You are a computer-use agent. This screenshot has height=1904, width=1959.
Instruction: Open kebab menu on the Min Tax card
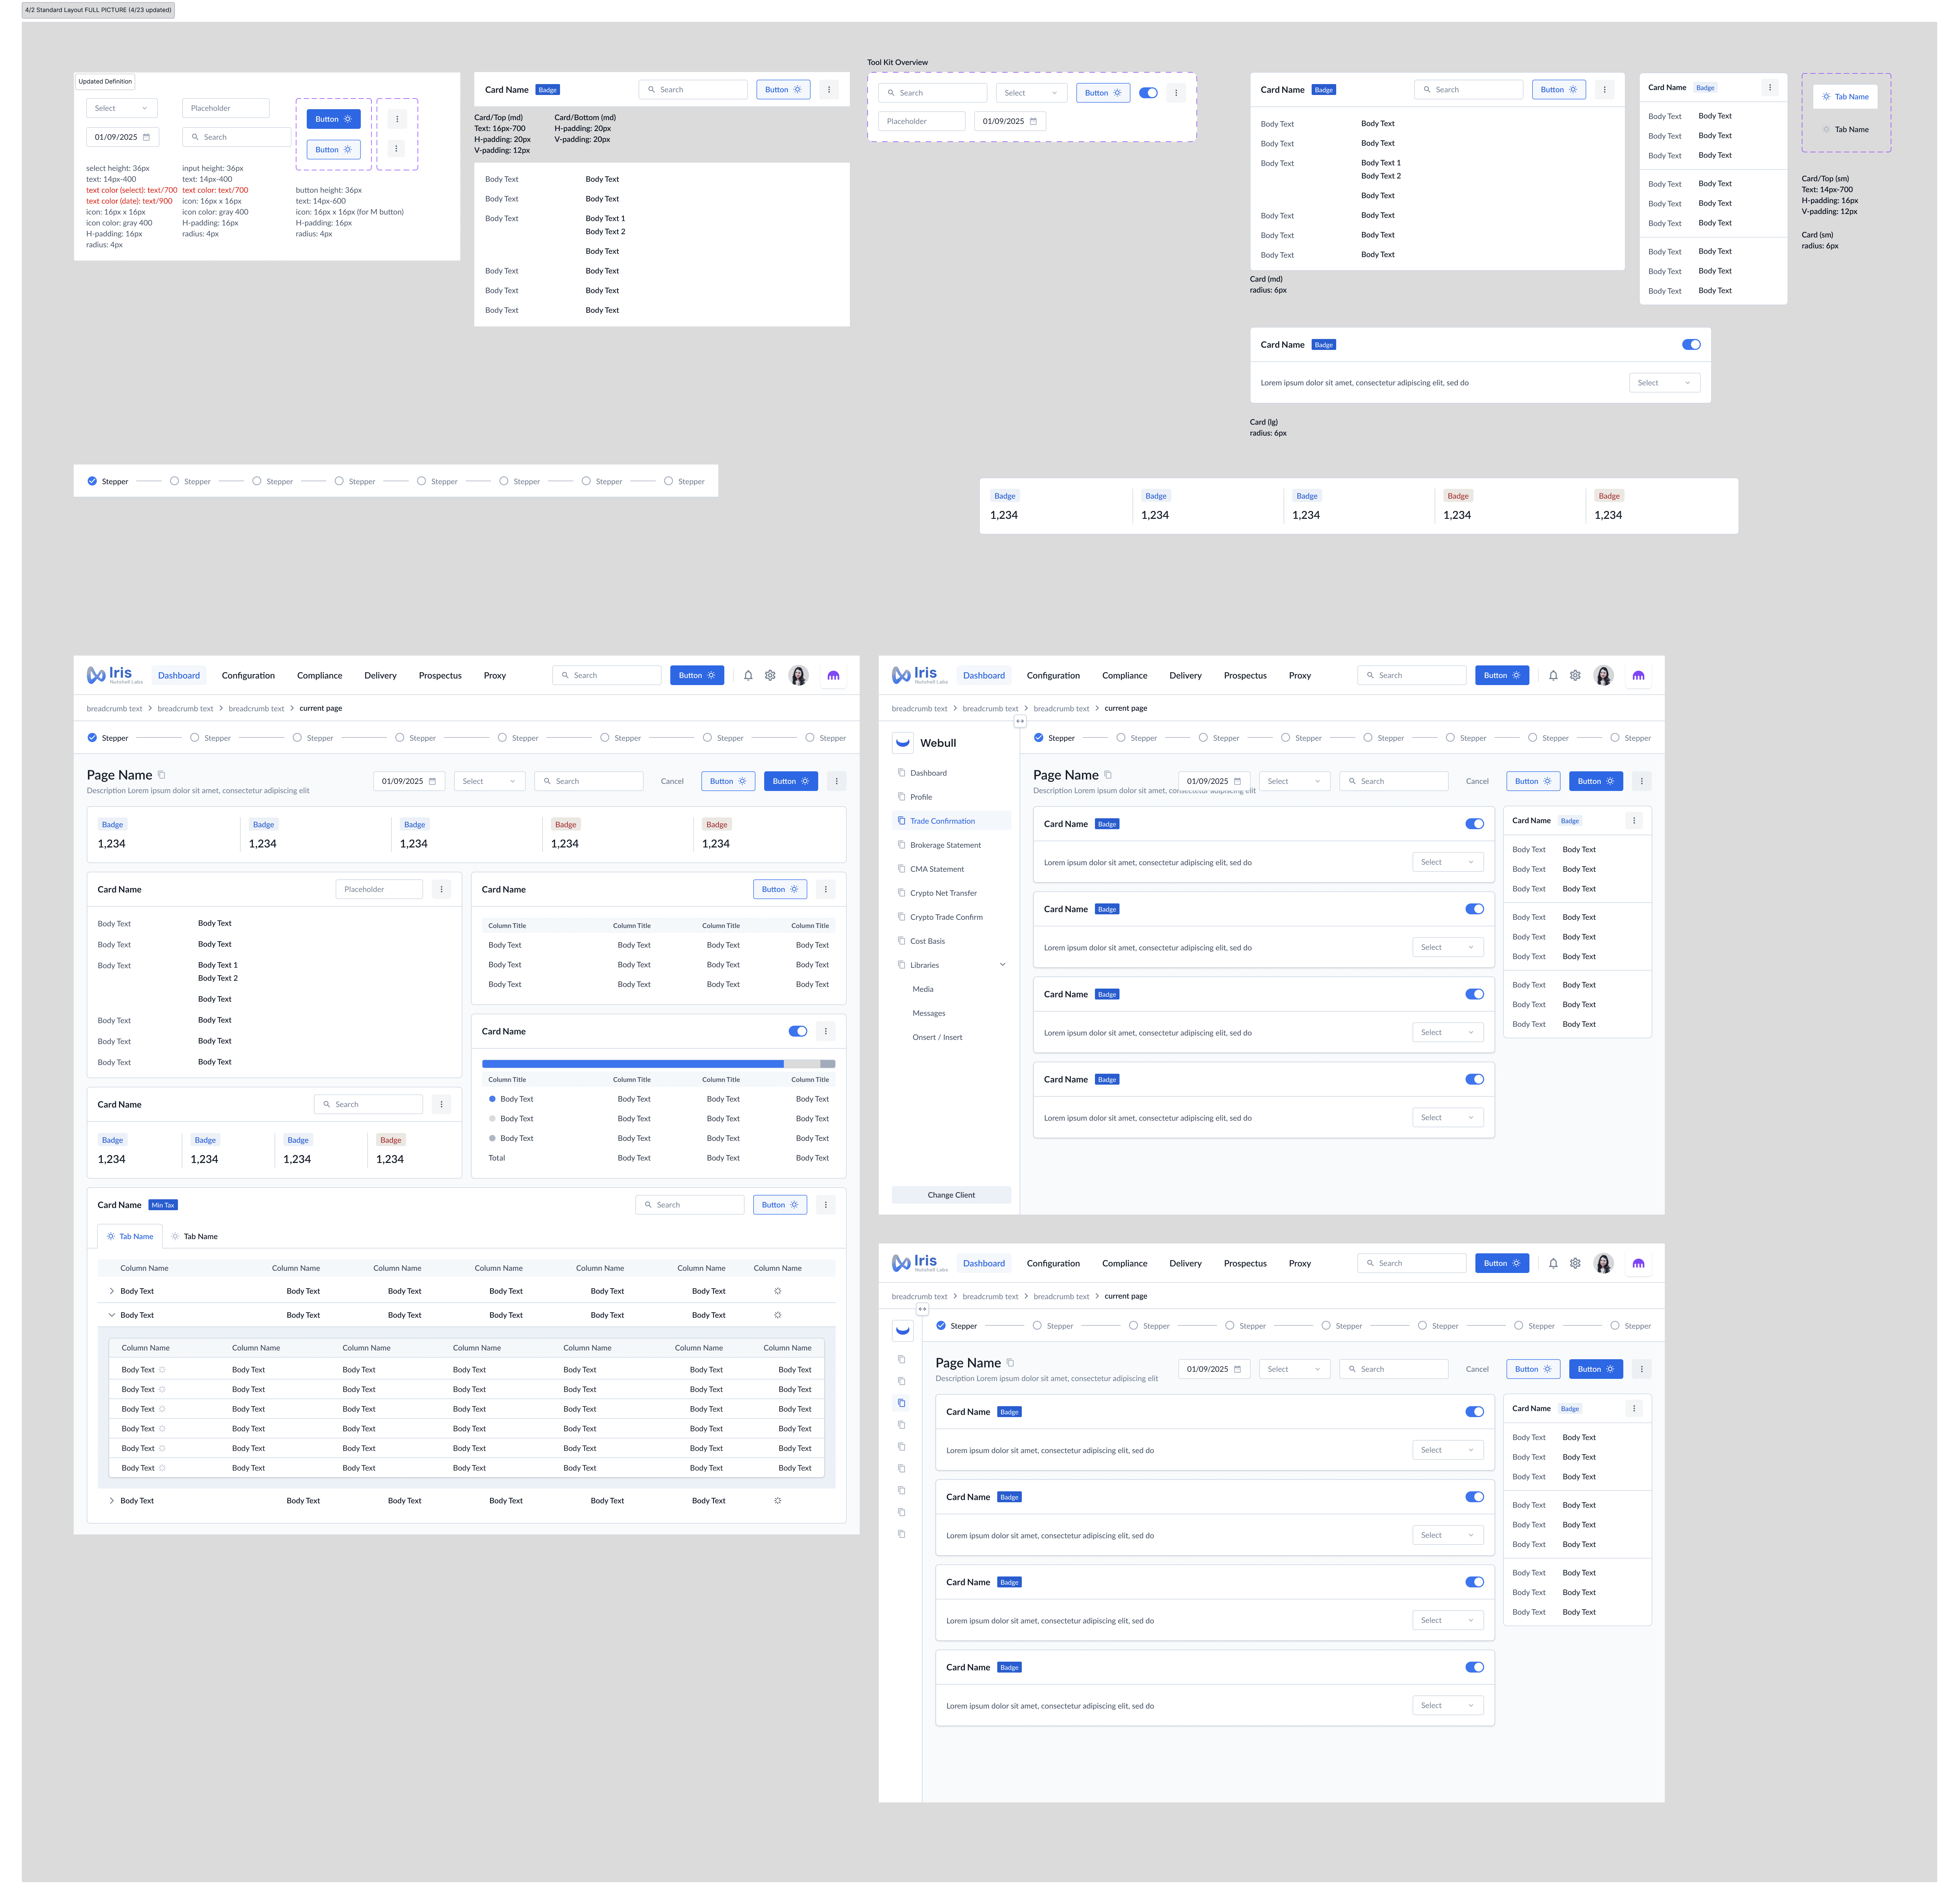826,1205
